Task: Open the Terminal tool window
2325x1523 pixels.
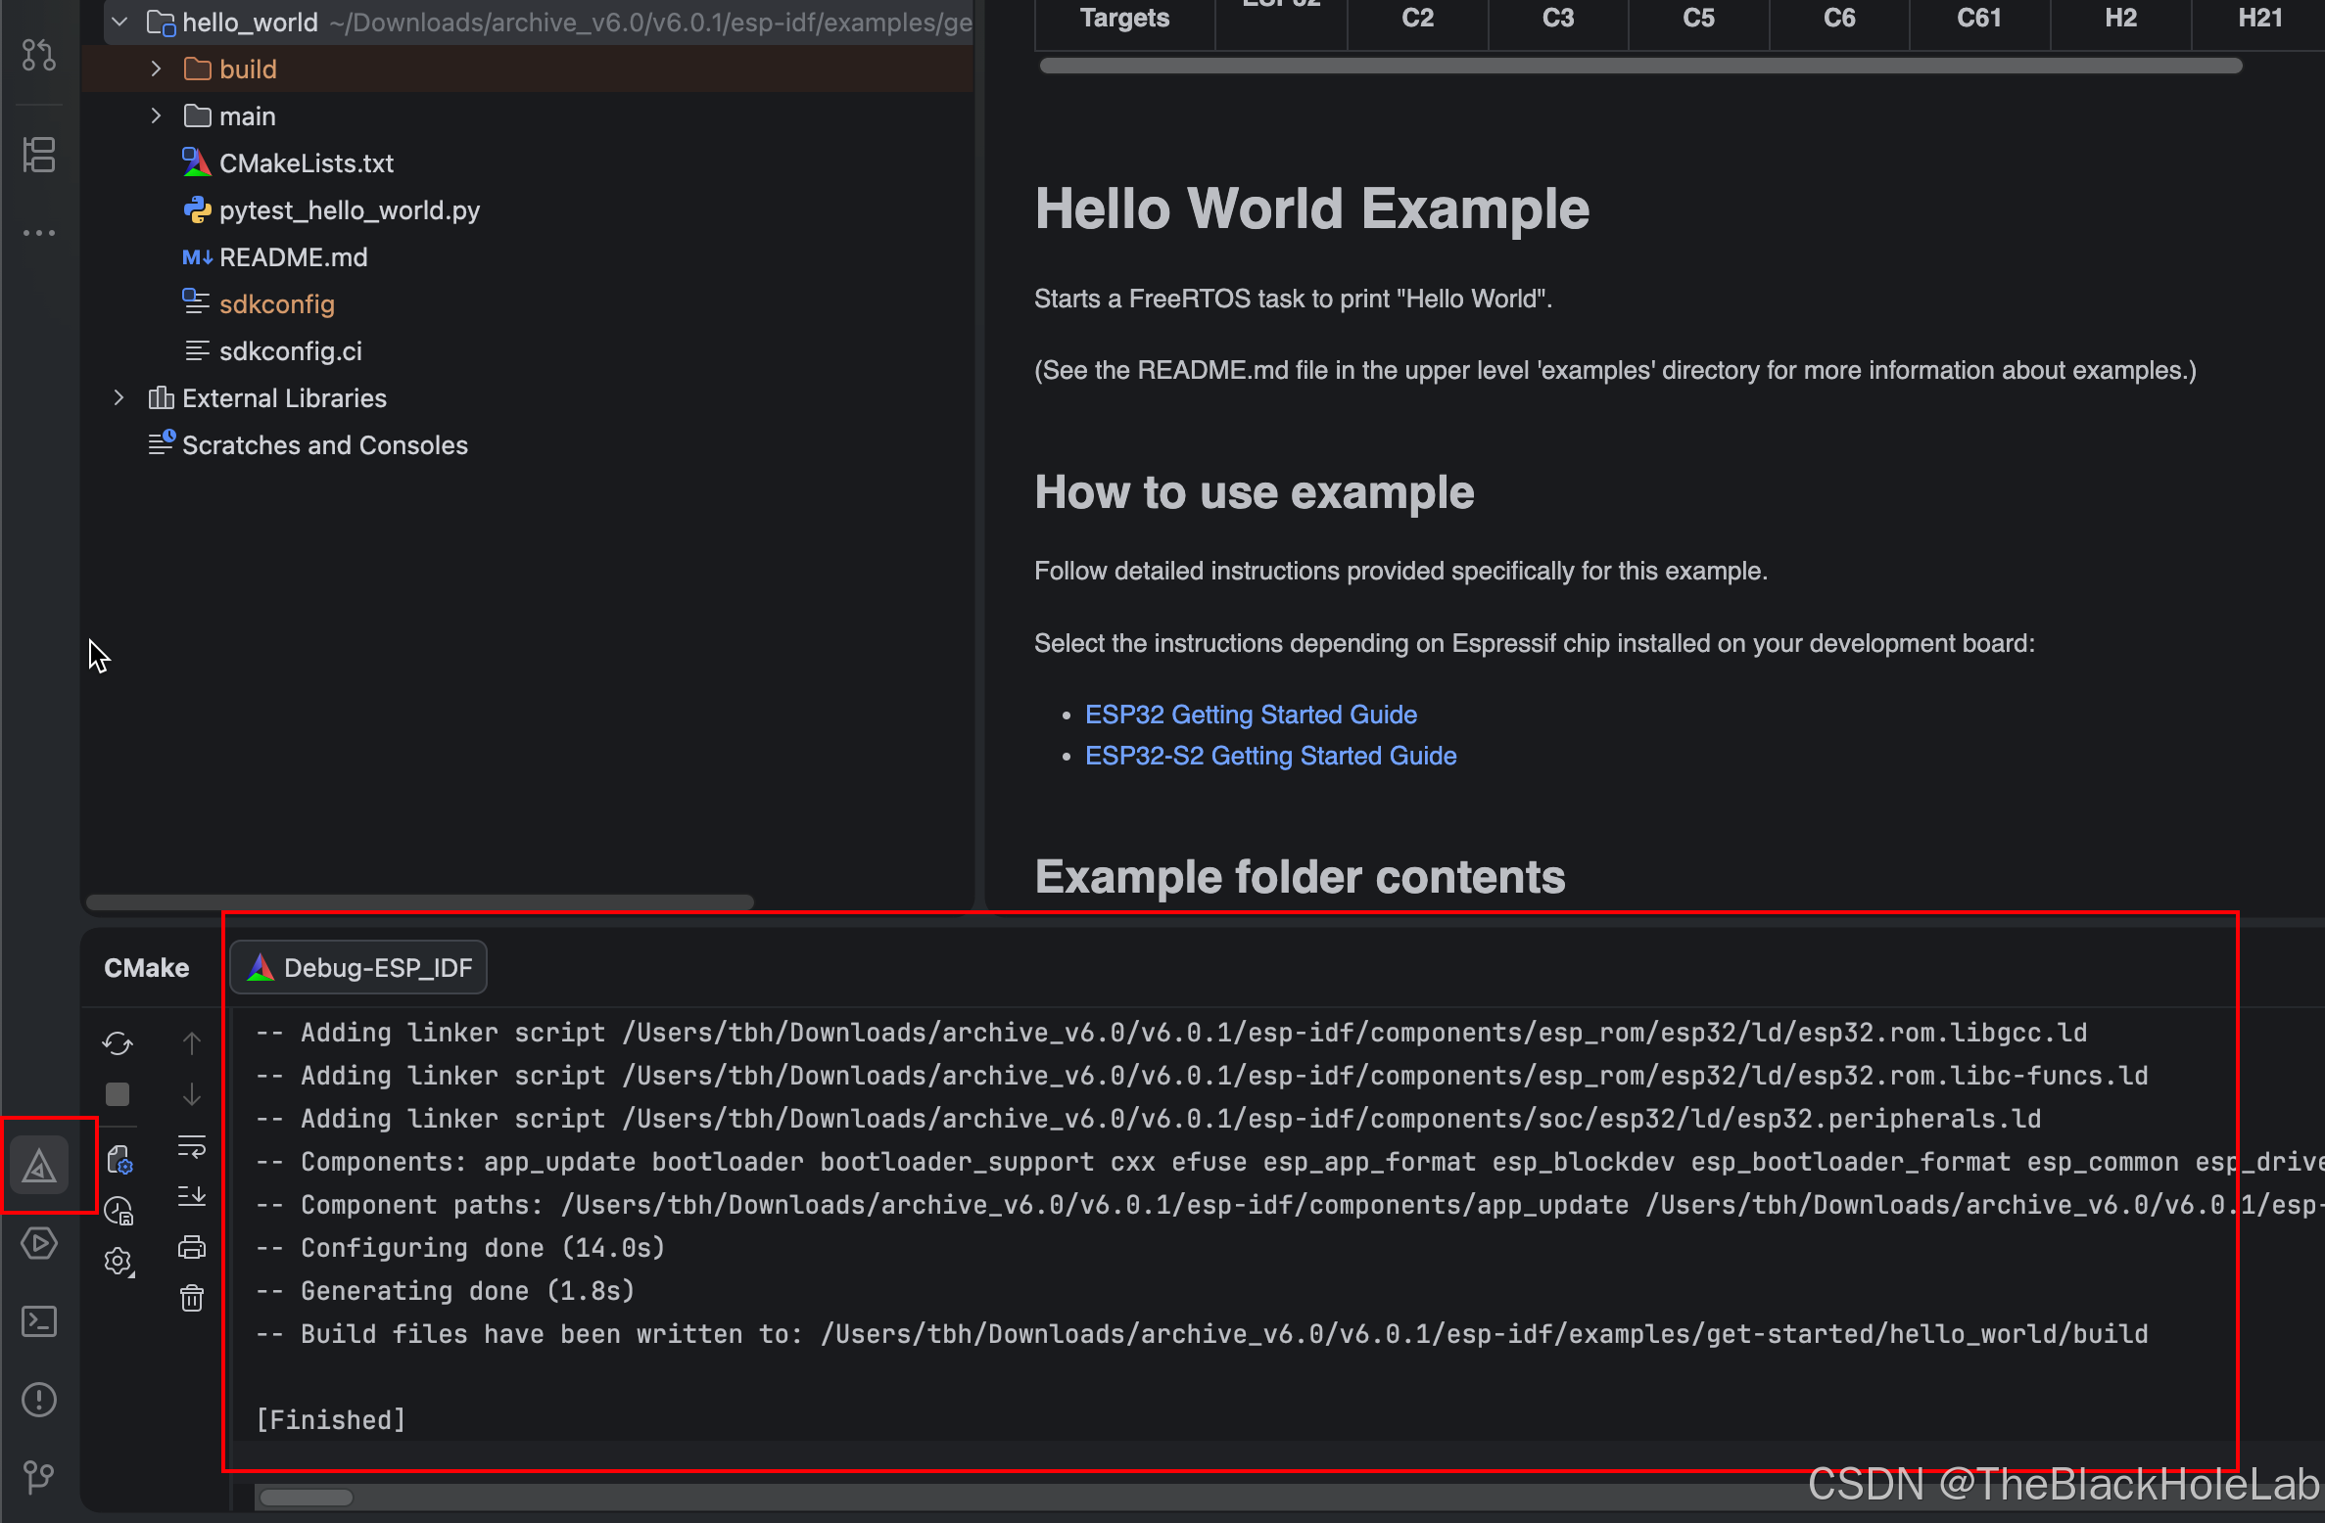Action: tap(39, 1321)
